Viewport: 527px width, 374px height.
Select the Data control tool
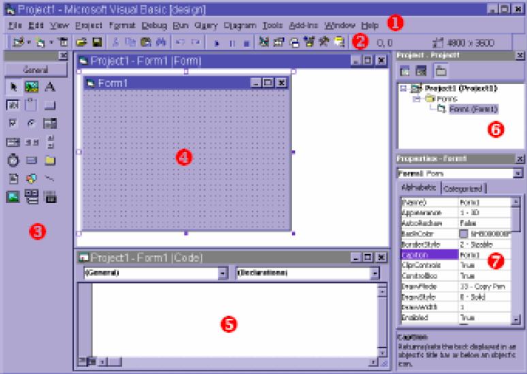31,197
